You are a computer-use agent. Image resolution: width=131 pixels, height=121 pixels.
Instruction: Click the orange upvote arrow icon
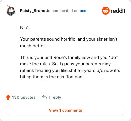(x=8, y=97)
